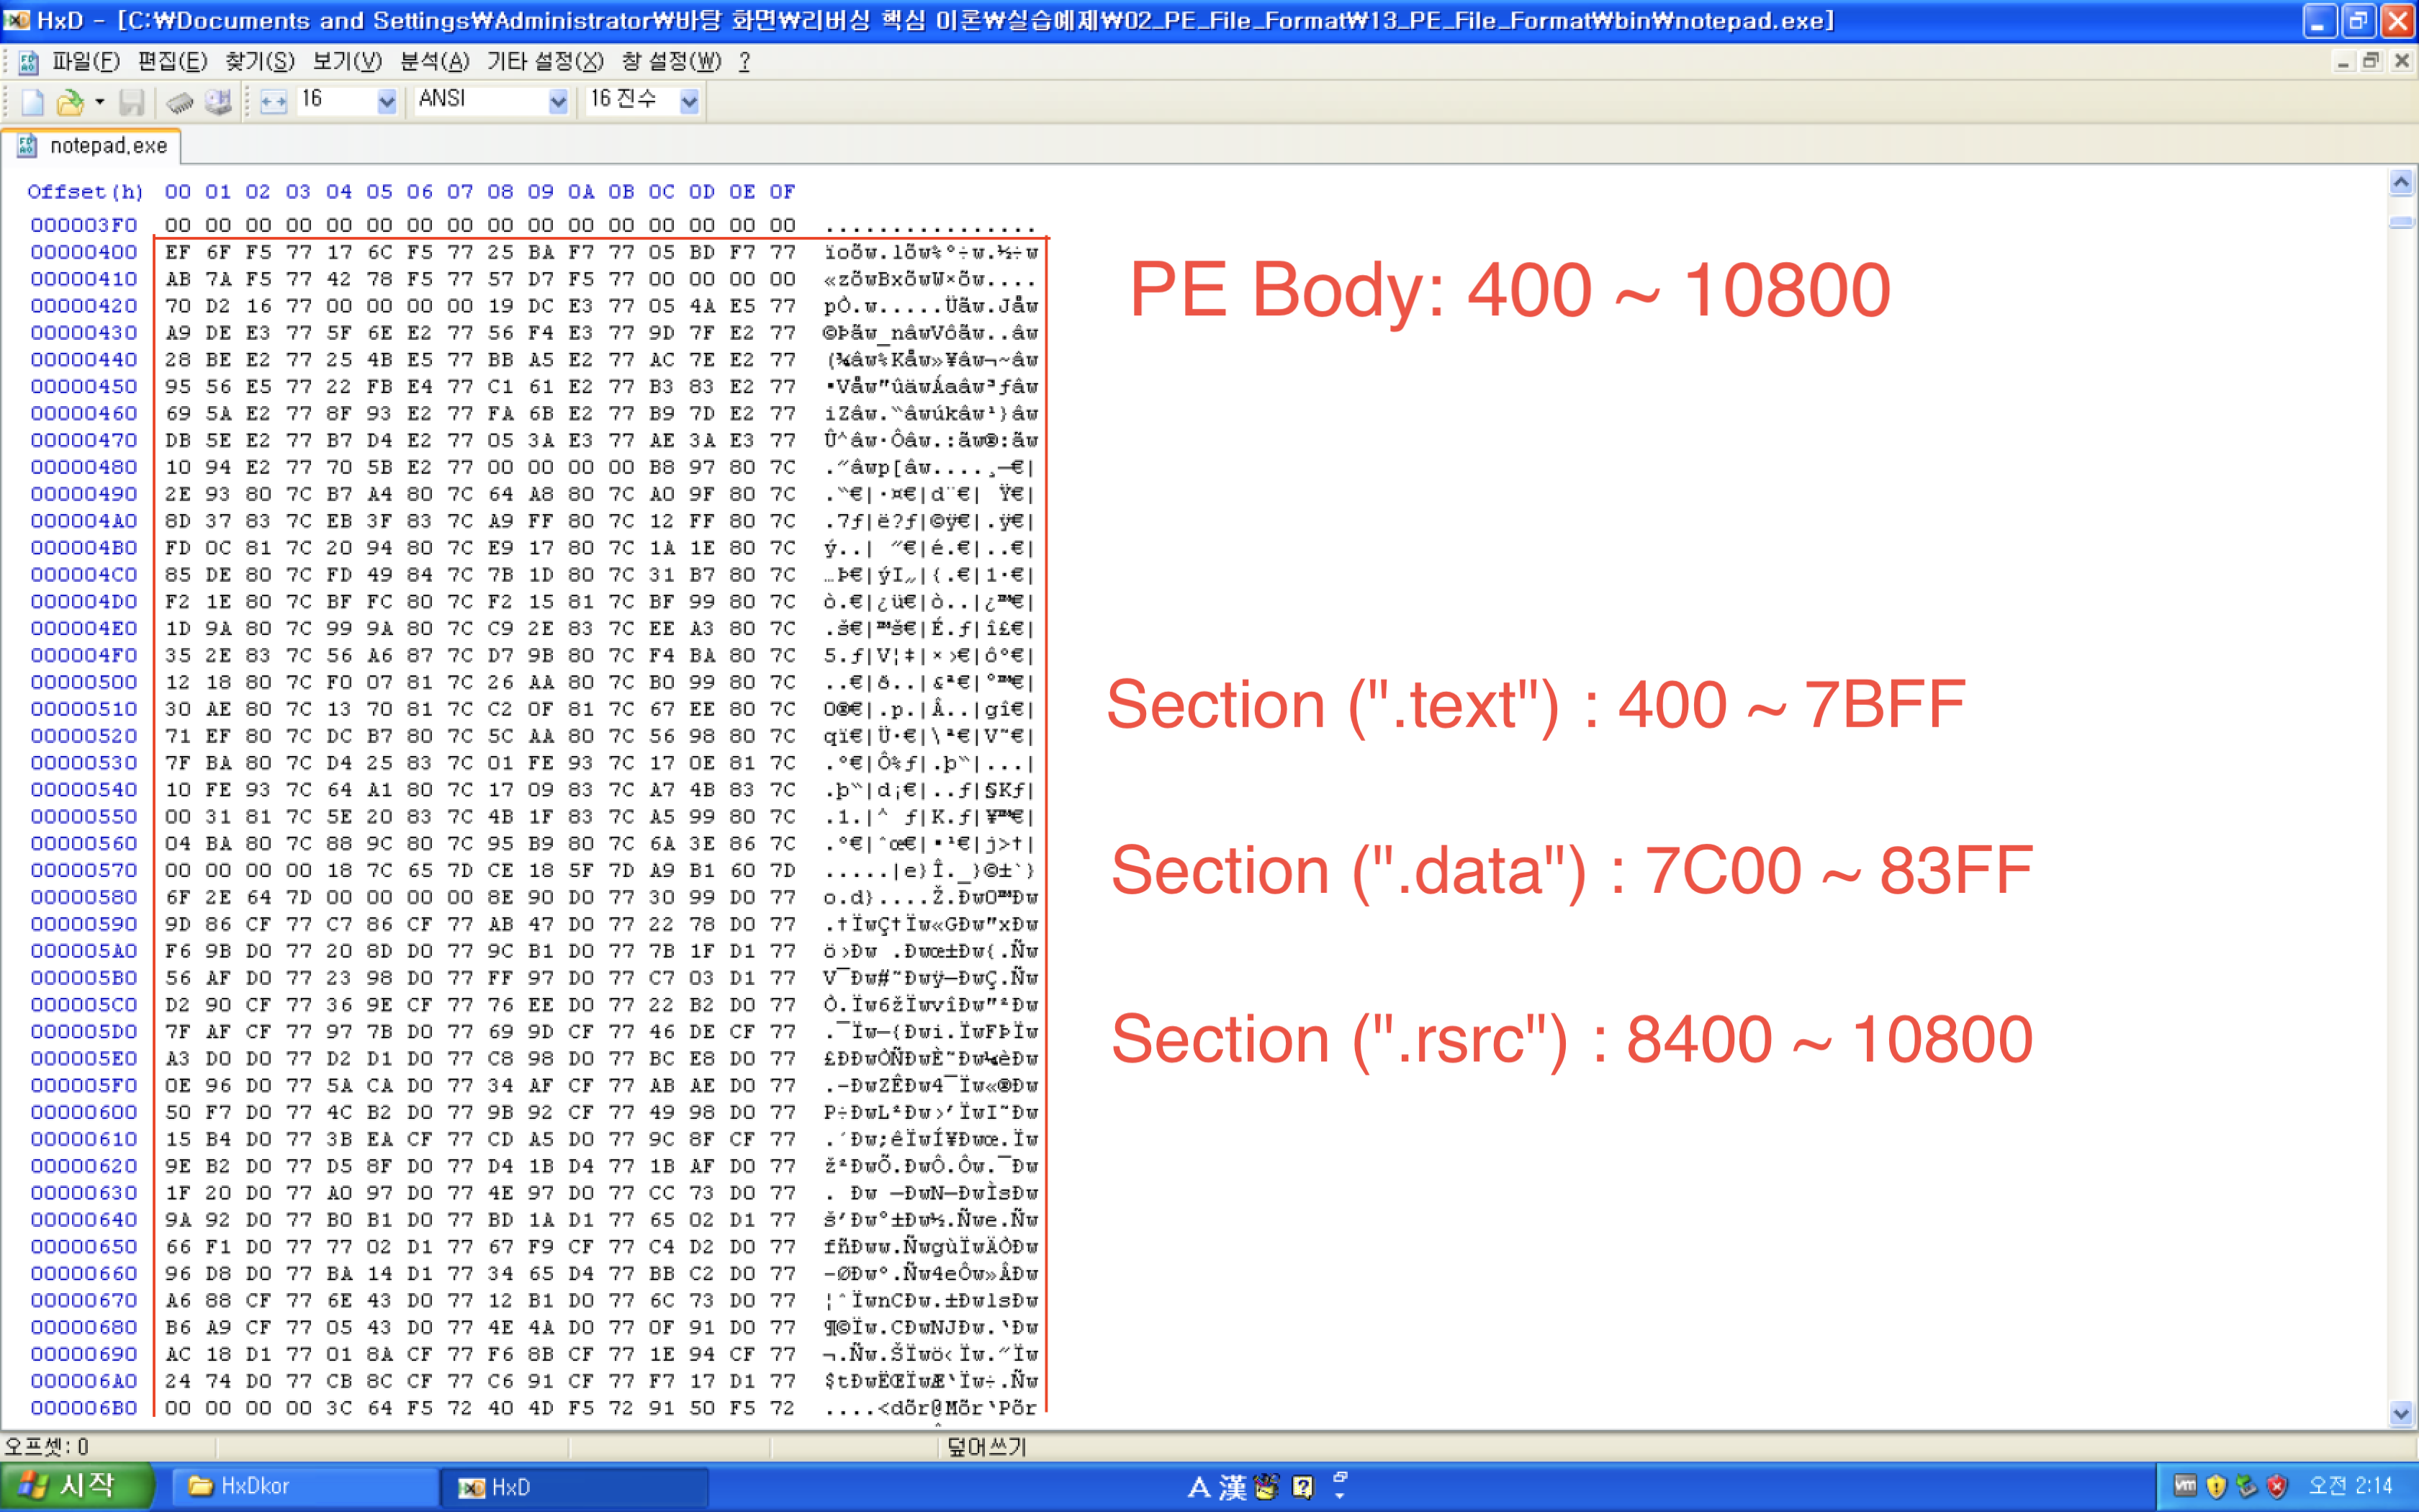Click the bytes-per-row width arrows icon
The image size is (2419, 1512).
[x=273, y=101]
